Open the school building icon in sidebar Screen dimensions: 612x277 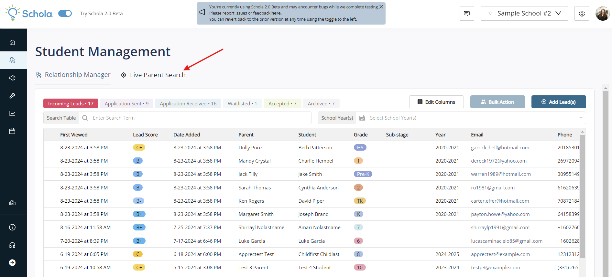(12, 203)
